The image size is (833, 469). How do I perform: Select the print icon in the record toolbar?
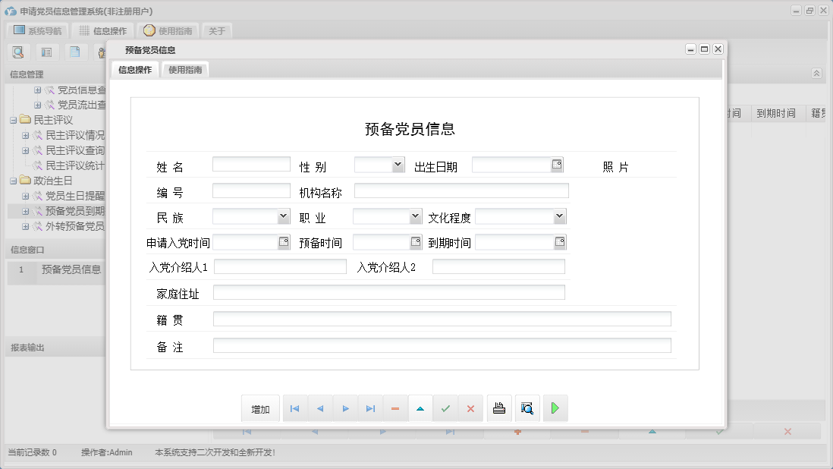(499, 408)
